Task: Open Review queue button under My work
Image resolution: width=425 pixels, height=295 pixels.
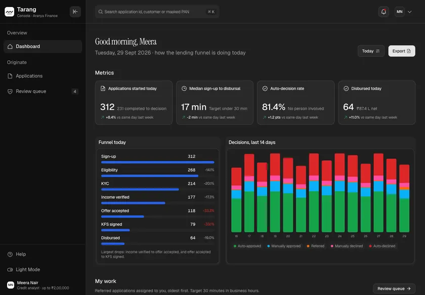Action: 394,289
